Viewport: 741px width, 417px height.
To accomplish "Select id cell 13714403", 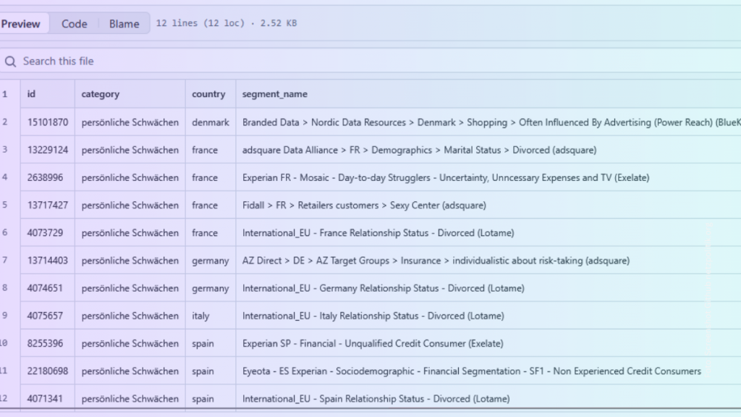I will (x=47, y=261).
